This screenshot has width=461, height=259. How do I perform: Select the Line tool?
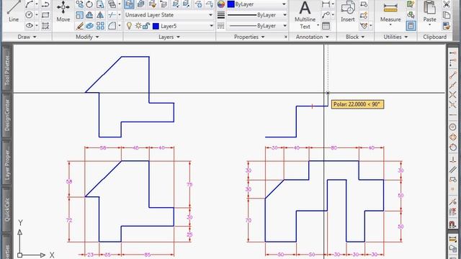pyautogui.click(x=14, y=12)
